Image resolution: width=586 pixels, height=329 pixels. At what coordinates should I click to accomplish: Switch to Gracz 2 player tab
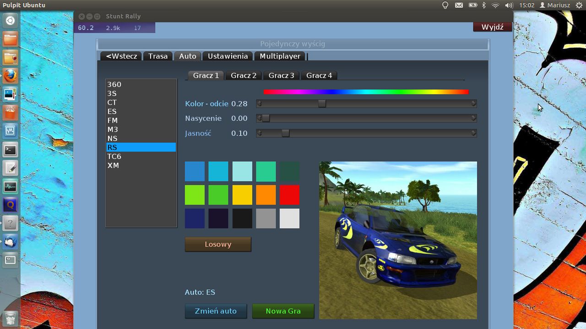pyautogui.click(x=244, y=75)
